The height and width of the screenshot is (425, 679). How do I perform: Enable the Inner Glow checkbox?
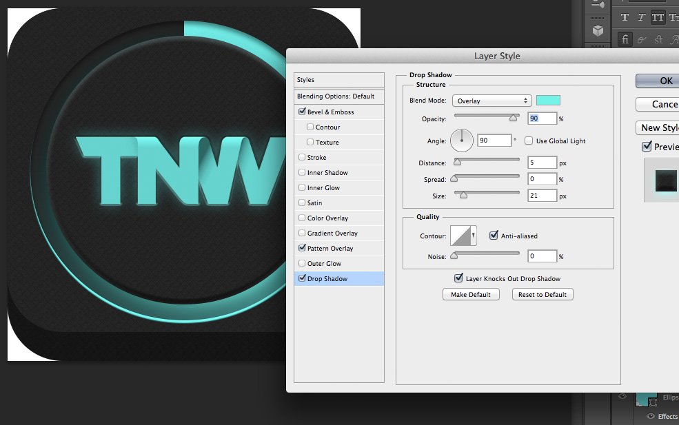point(302,187)
